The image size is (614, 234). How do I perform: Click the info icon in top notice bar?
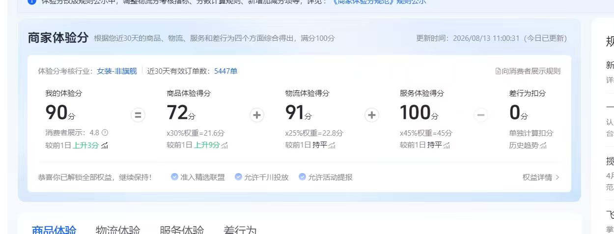point(32,1)
